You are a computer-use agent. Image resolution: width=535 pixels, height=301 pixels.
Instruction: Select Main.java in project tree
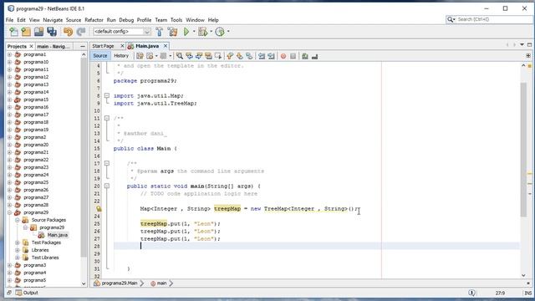(x=58, y=235)
